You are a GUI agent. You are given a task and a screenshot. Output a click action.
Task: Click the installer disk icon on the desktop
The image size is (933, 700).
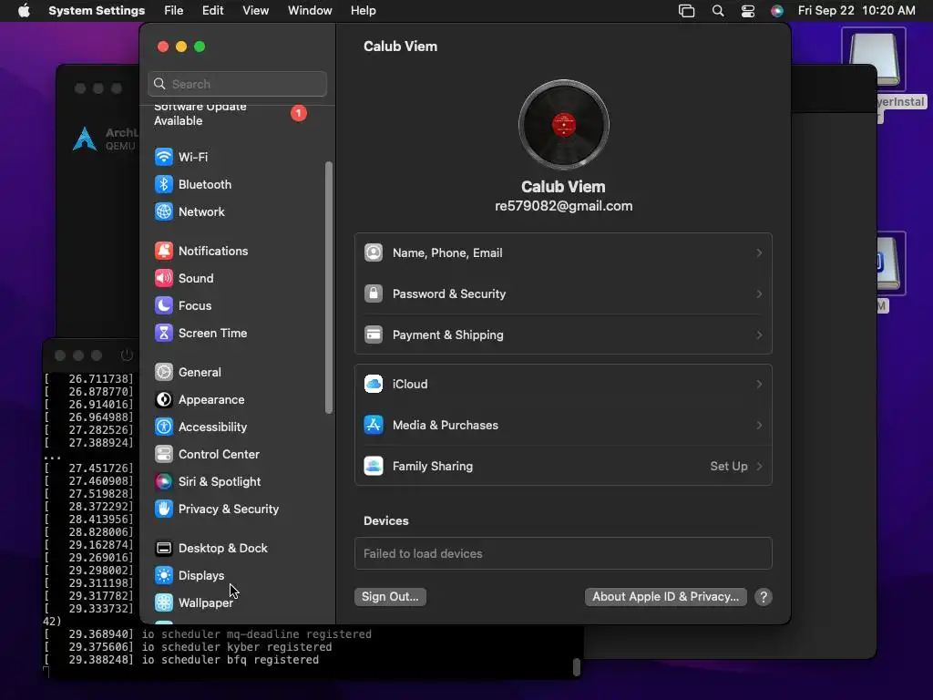point(874,59)
